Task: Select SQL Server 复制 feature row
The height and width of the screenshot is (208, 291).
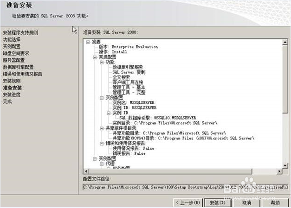Action: click(x=129, y=72)
